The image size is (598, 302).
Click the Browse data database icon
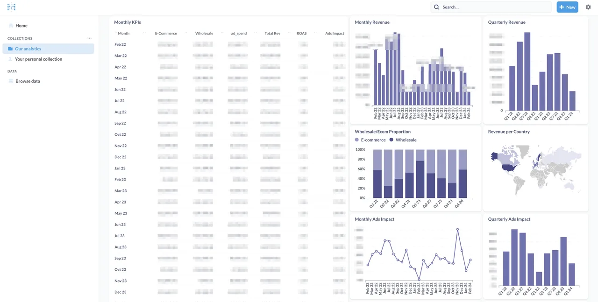coord(11,81)
